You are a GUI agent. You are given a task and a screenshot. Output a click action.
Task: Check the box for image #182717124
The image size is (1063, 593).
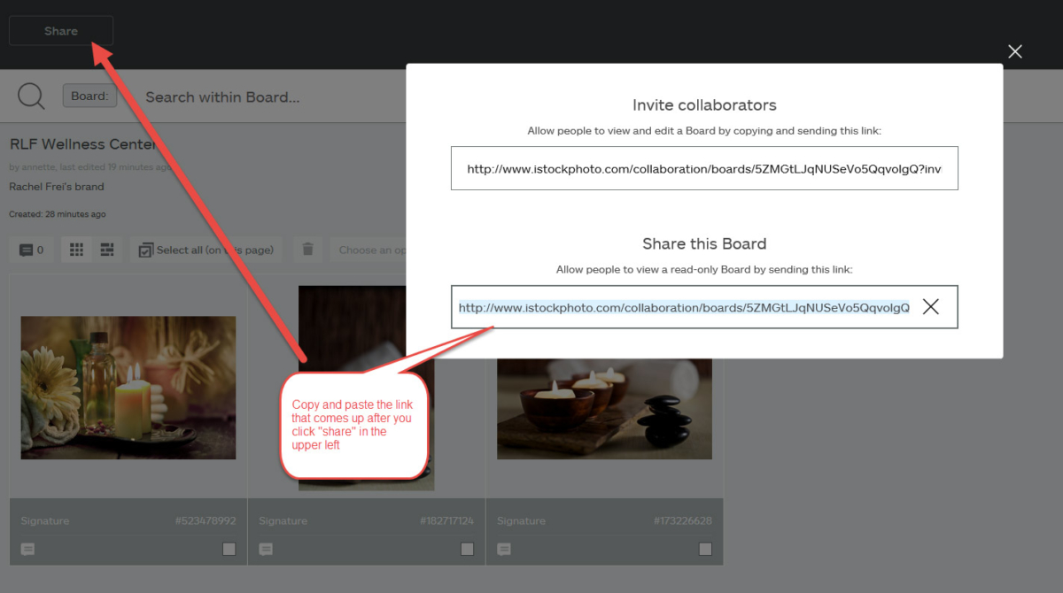(468, 549)
